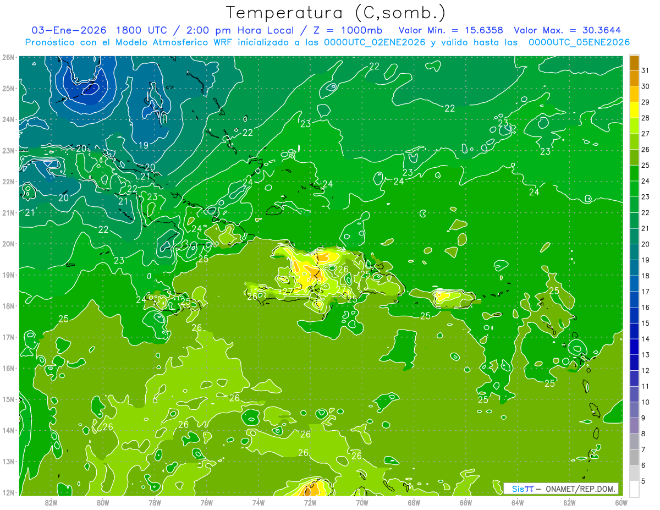This screenshot has height=510, width=660.
Task: Select the teal legend band between 19 and 20
Action: [634, 252]
